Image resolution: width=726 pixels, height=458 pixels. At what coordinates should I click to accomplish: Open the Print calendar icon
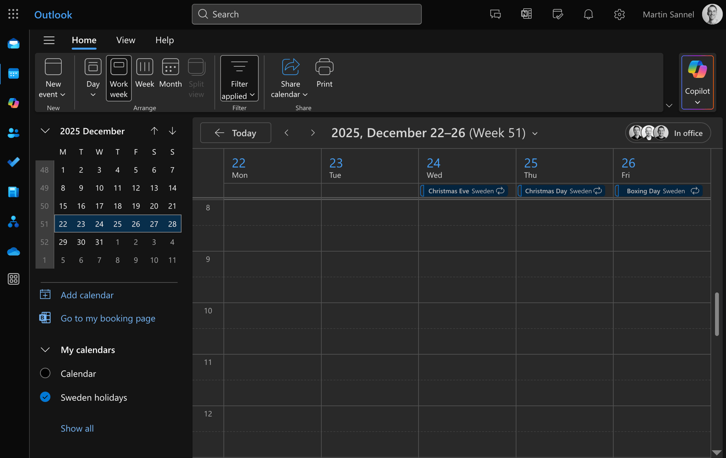point(324,73)
